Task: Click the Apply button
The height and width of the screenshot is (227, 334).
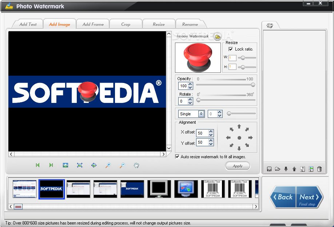Action: [238, 166]
